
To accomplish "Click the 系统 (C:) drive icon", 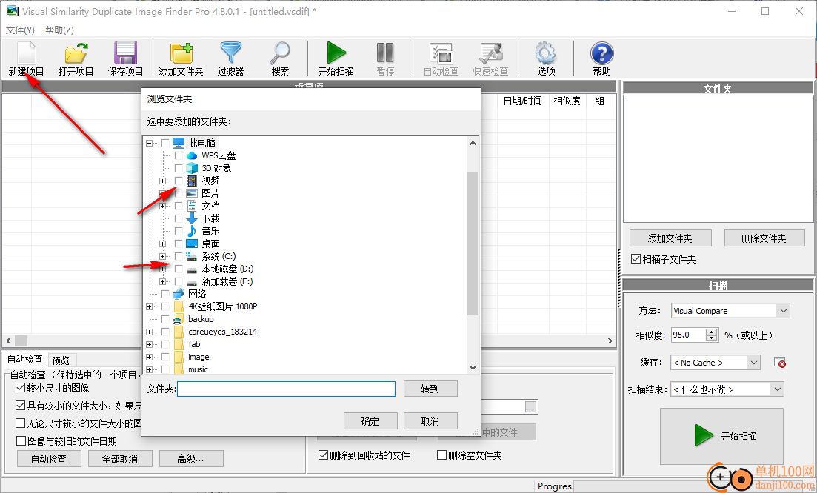I will (x=193, y=256).
